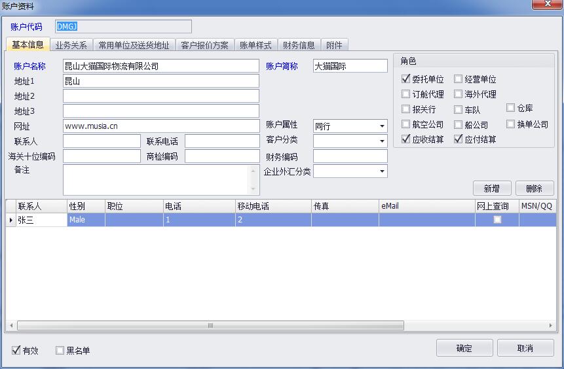Enable the 订舱代理 checkbox
This screenshot has width=564, height=369.
[x=405, y=94]
